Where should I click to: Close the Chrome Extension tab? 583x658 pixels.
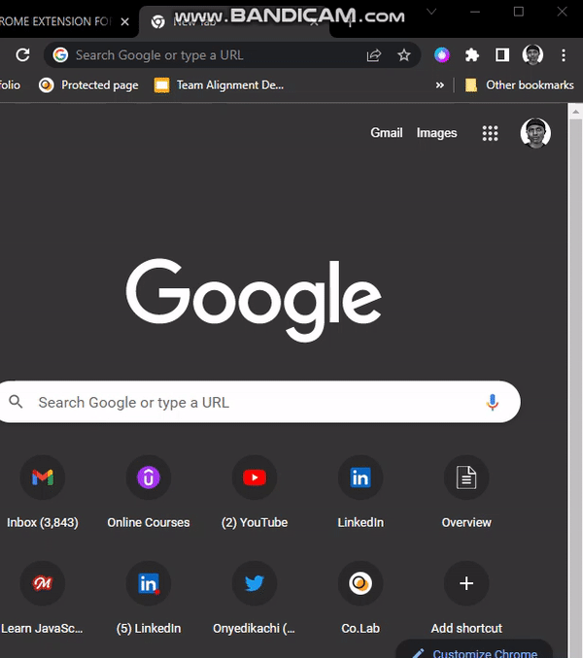tap(124, 21)
